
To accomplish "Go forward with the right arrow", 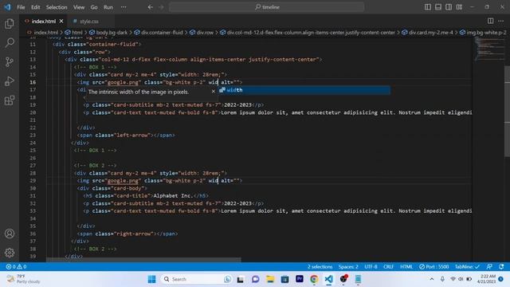I will tap(161, 7).
